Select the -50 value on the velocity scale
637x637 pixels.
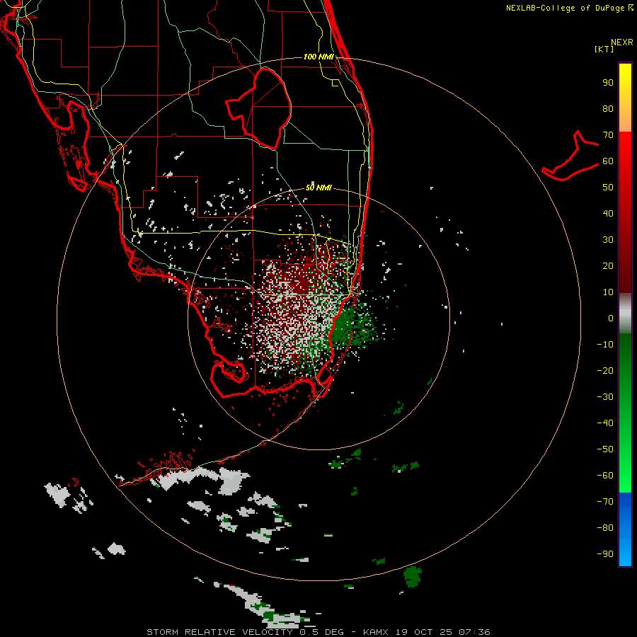(x=605, y=449)
